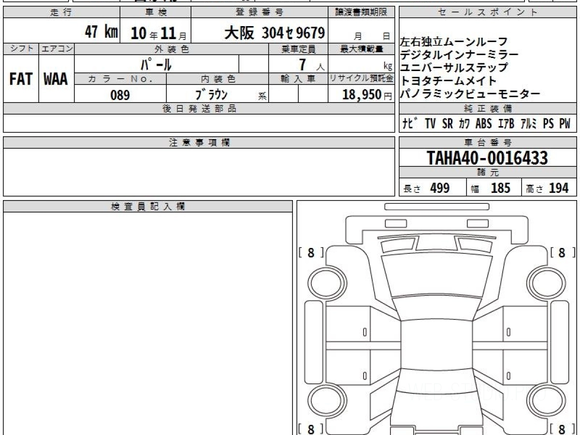Click the 車検 inspection header
The width and height of the screenshot is (580, 435).
coord(156,13)
